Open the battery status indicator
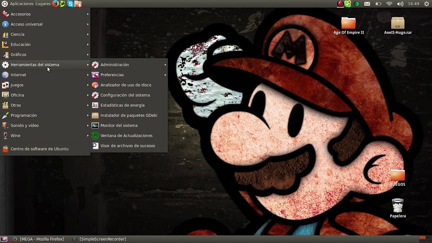Image resolution: width=432 pixels, height=243 pixels. 378,4
